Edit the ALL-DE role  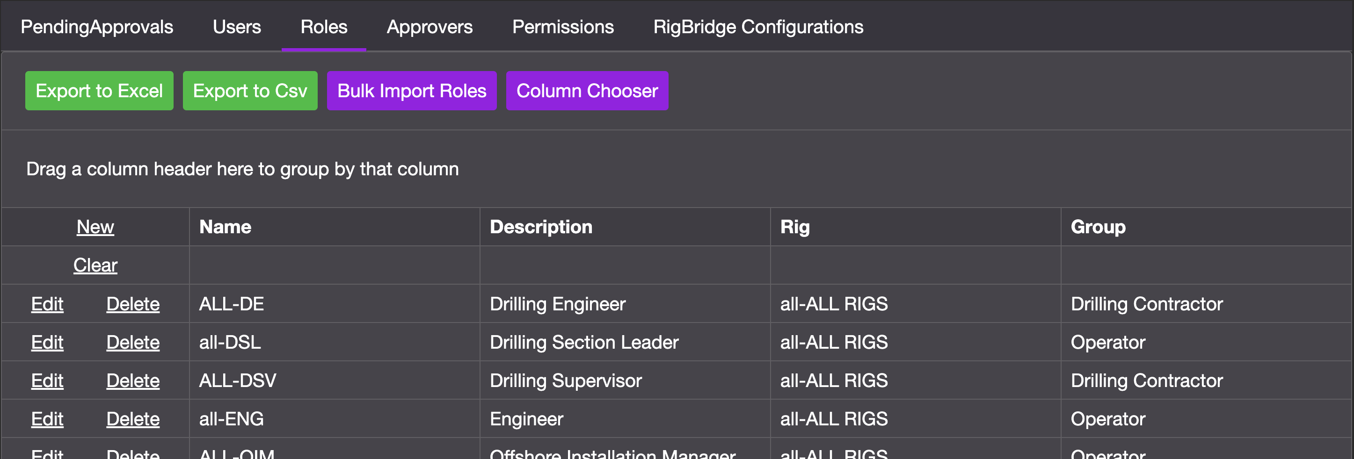(x=47, y=303)
